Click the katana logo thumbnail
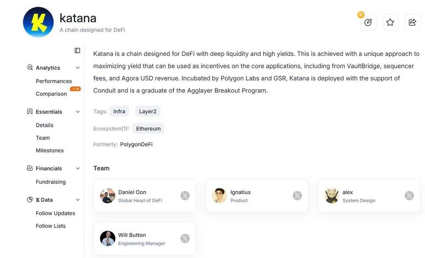 pyautogui.click(x=38, y=22)
